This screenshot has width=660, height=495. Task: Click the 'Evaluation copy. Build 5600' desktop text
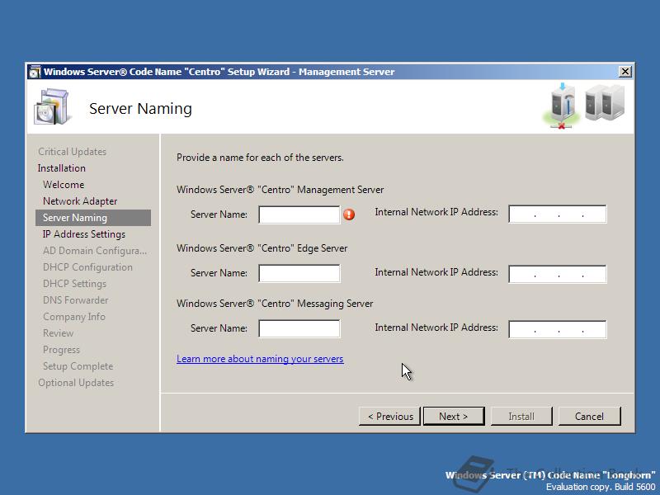[x=601, y=487]
